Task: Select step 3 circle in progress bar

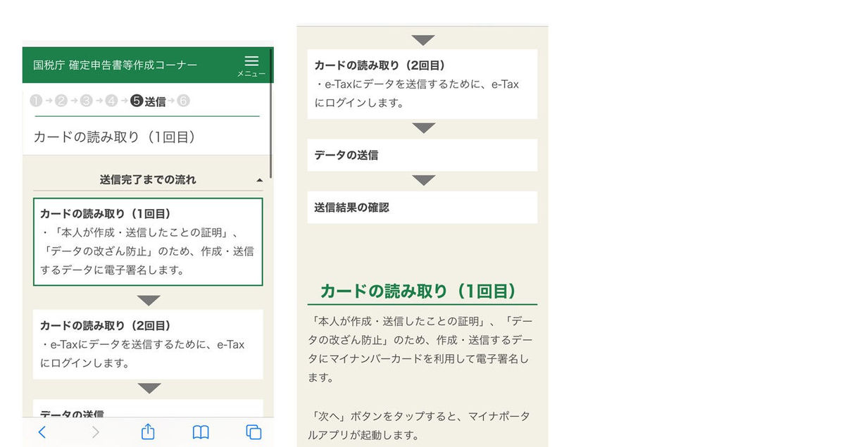Action: [x=86, y=101]
